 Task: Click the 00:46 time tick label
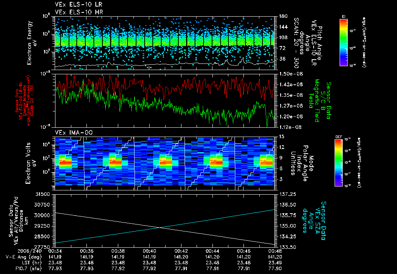(244, 251)
